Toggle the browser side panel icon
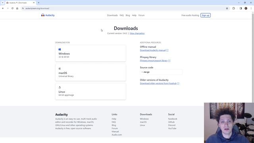This screenshot has height=143, width=254. pyautogui.click(x=241, y=8)
